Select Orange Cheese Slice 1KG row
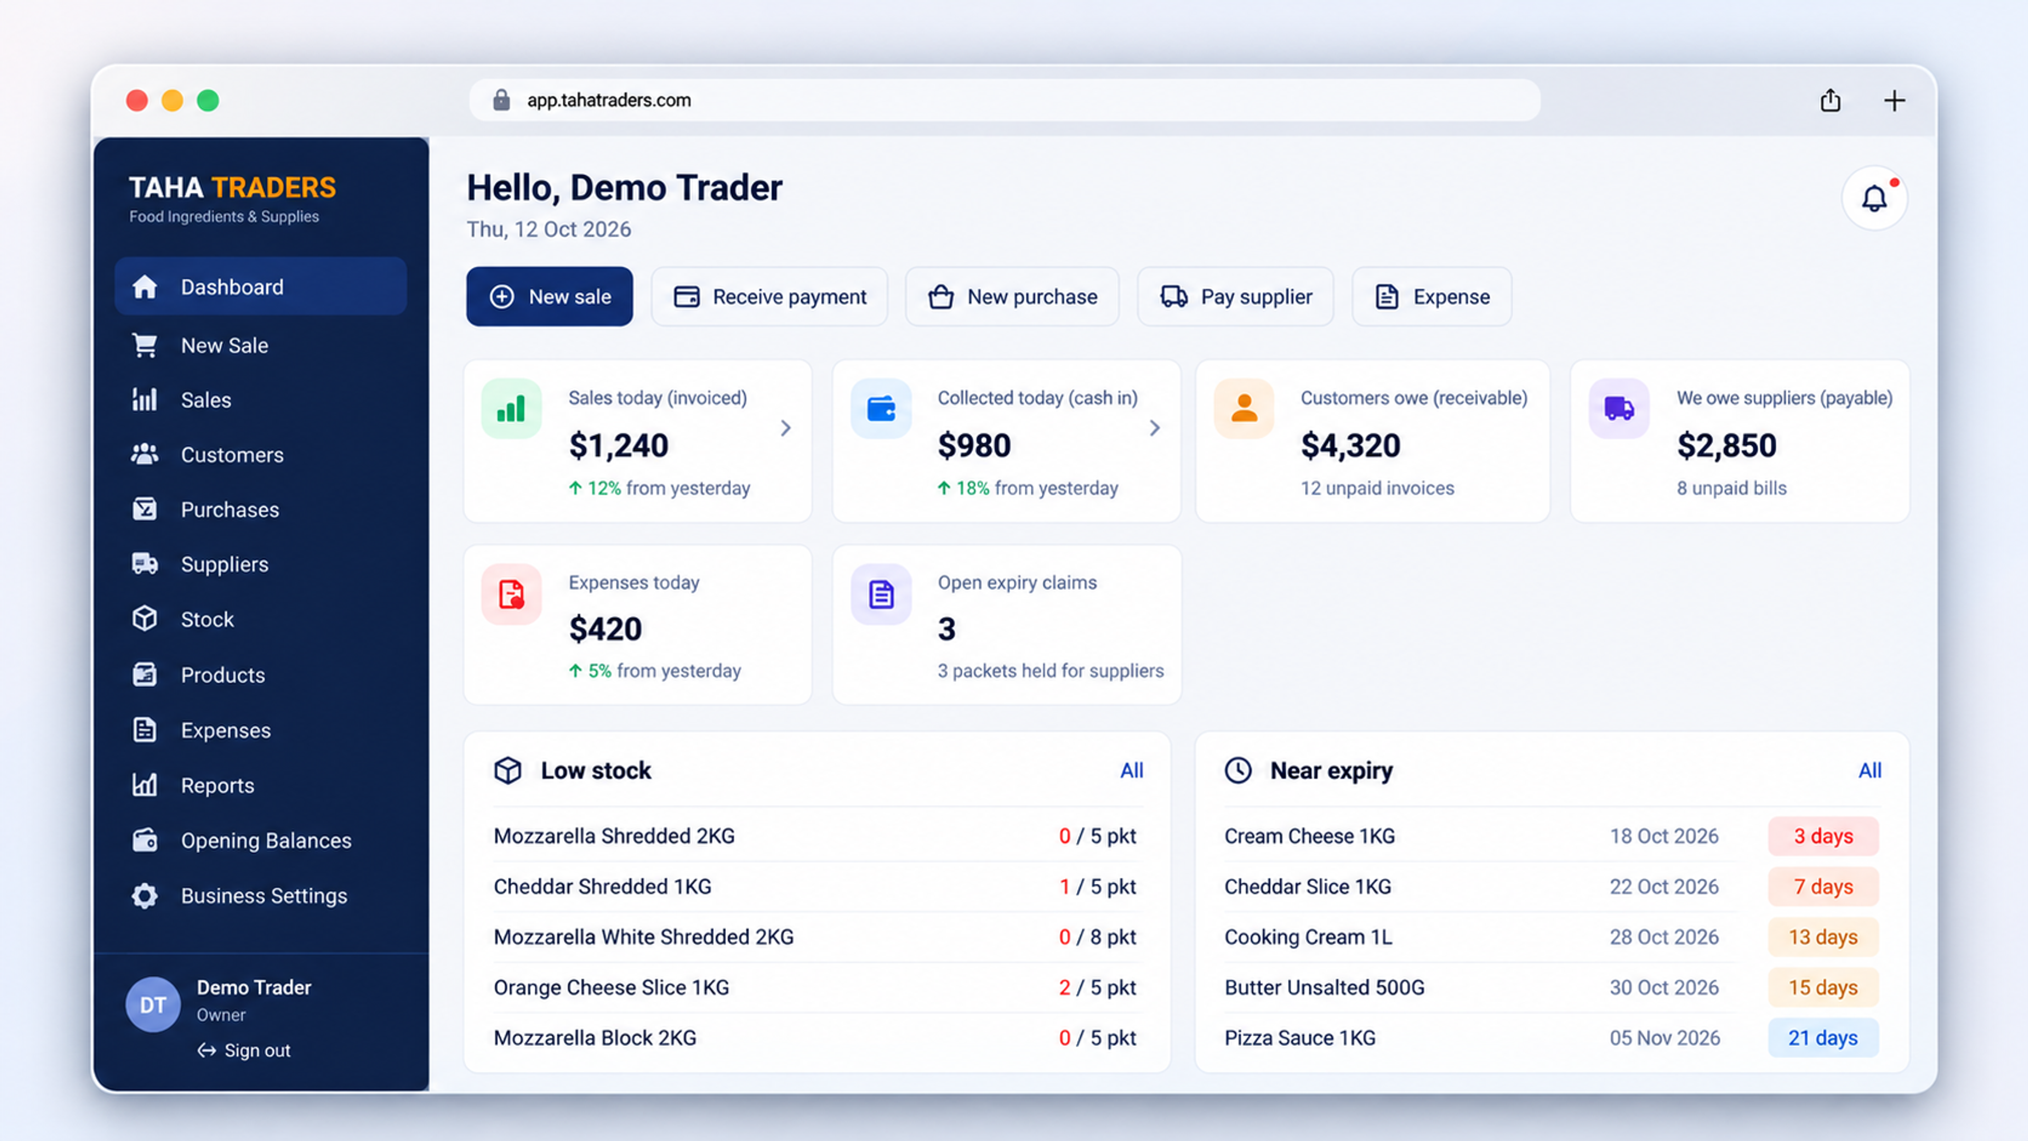Image resolution: width=2028 pixels, height=1141 pixels. [817, 987]
